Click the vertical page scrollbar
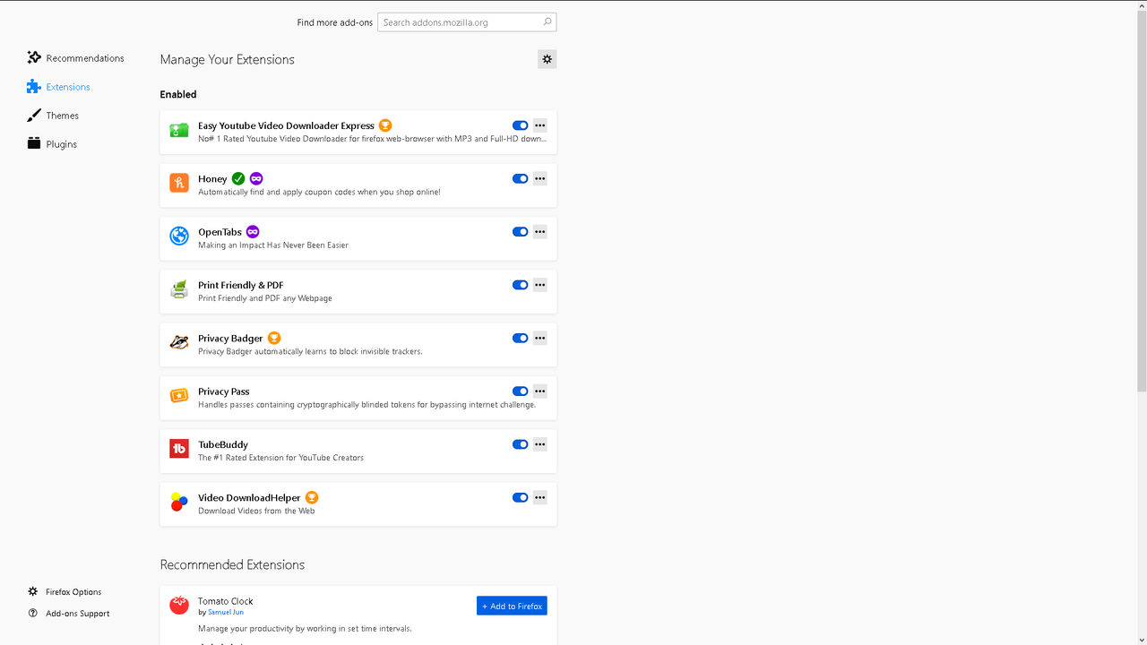 (1142, 201)
